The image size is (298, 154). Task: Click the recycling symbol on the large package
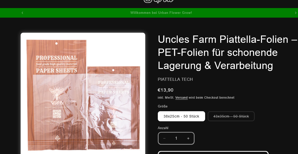click(57, 138)
